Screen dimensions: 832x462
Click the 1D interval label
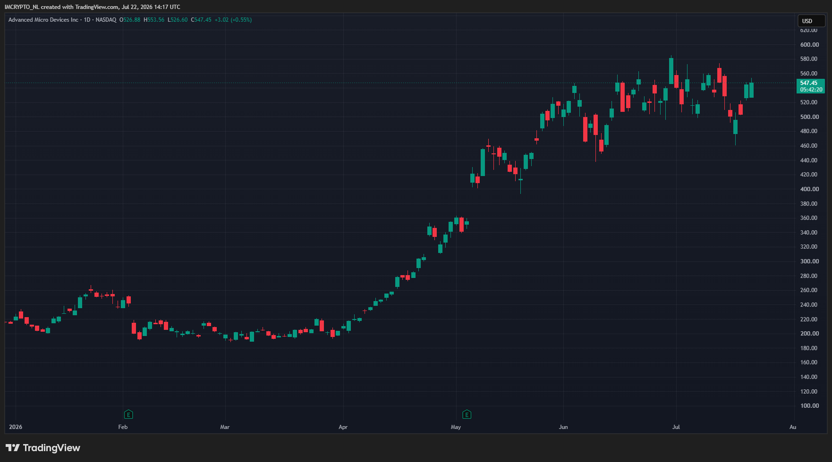click(x=87, y=20)
